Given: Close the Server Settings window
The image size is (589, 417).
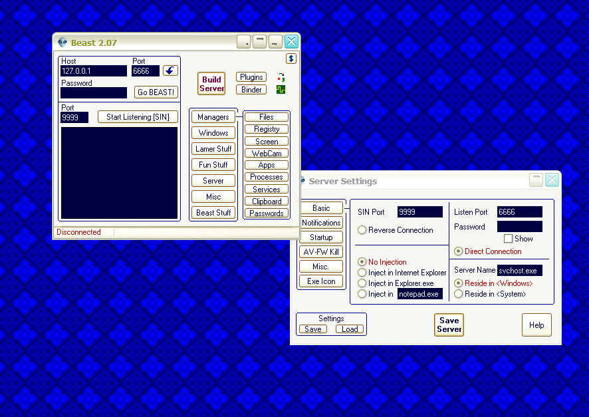Looking at the screenshot, I should (552, 180).
